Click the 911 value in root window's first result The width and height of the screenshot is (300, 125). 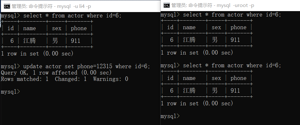[235, 40]
